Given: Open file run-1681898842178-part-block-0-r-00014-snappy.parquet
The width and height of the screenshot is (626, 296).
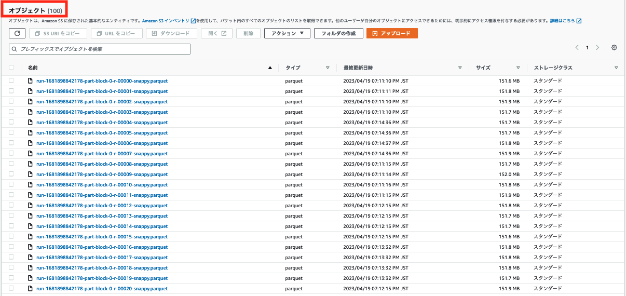Looking at the screenshot, I should pos(102,226).
